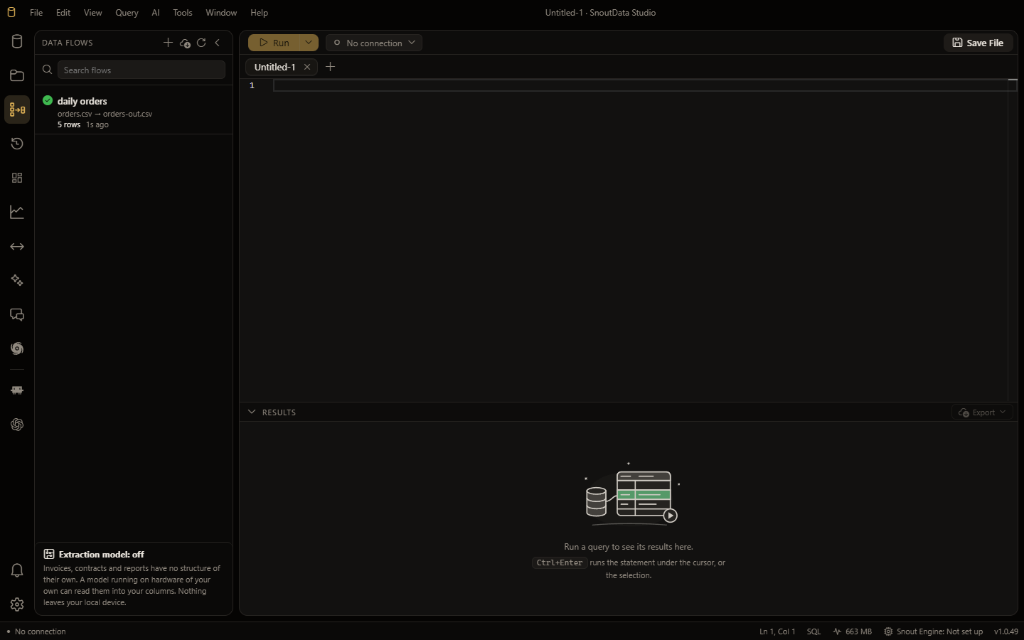This screenshot has height=640, width=1024.
Task: Switch to the Untitled-1 tab
Action: pos(274,67)
